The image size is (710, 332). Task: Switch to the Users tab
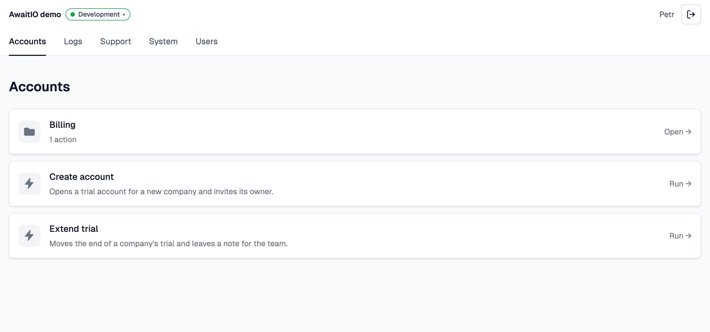207,41
